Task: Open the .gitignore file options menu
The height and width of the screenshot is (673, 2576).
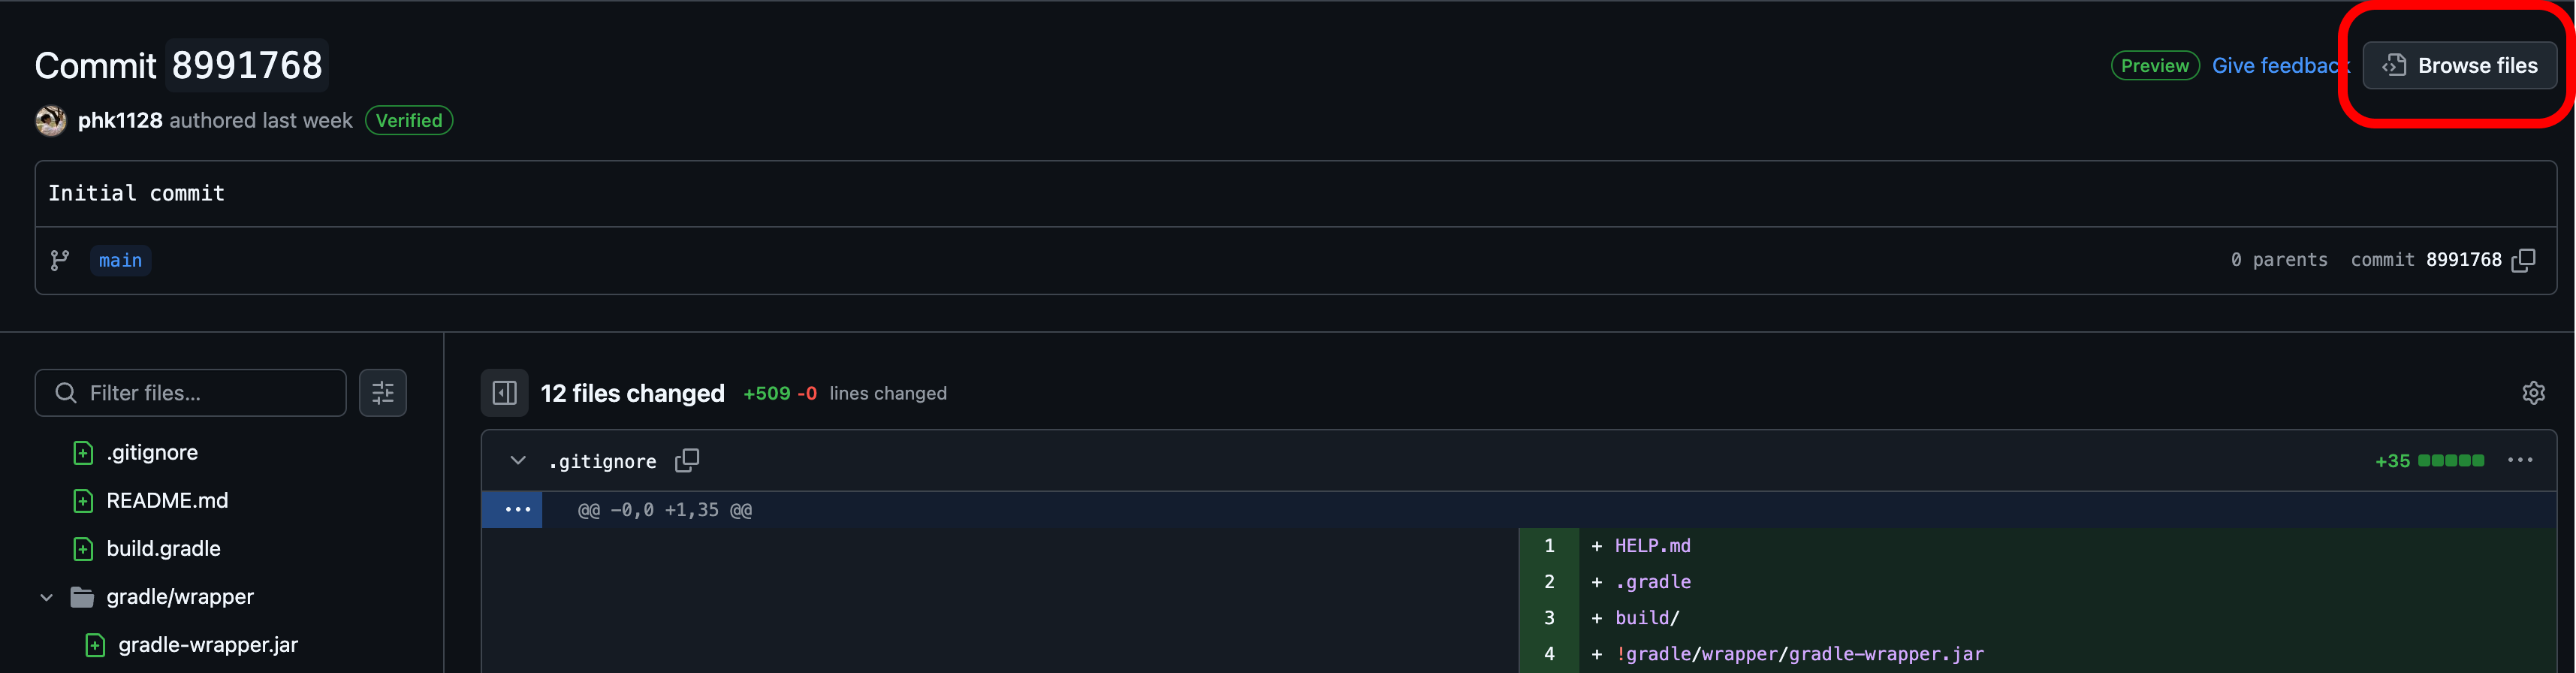Action: (2520, 460)
